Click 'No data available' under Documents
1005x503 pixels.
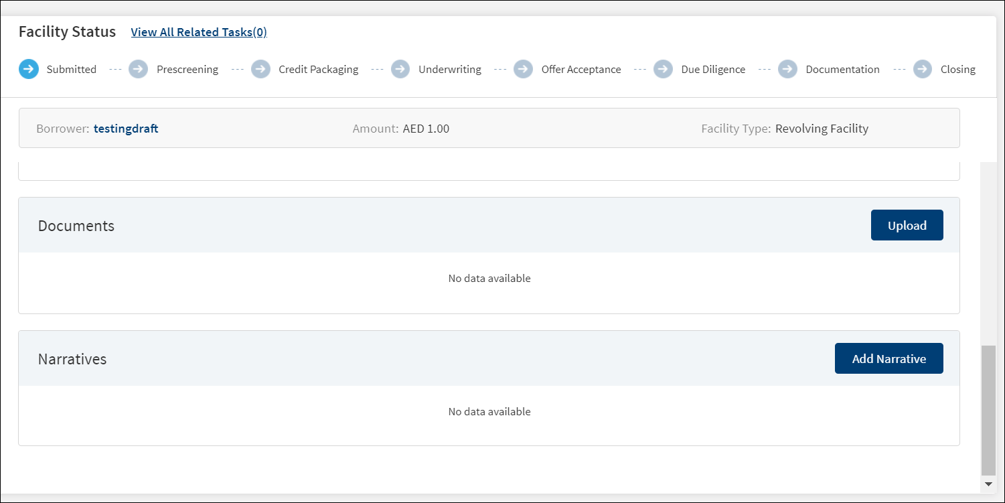pyautogui.click(x=489, y=278)
